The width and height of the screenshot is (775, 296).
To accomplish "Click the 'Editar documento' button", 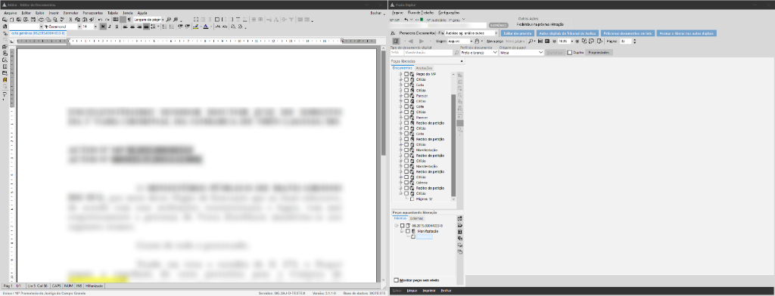I will tap(517, 33).
